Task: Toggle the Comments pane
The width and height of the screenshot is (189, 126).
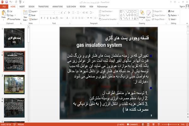Action: pos(132,124)
